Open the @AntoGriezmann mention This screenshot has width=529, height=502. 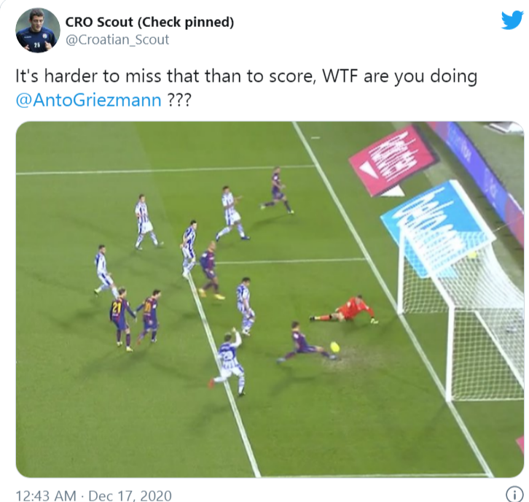[x=88, y=100]
